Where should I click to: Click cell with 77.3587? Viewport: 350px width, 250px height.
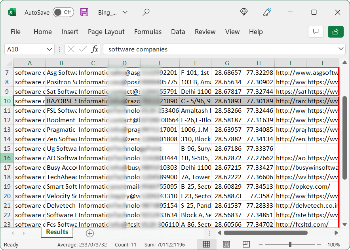[259, 196]
